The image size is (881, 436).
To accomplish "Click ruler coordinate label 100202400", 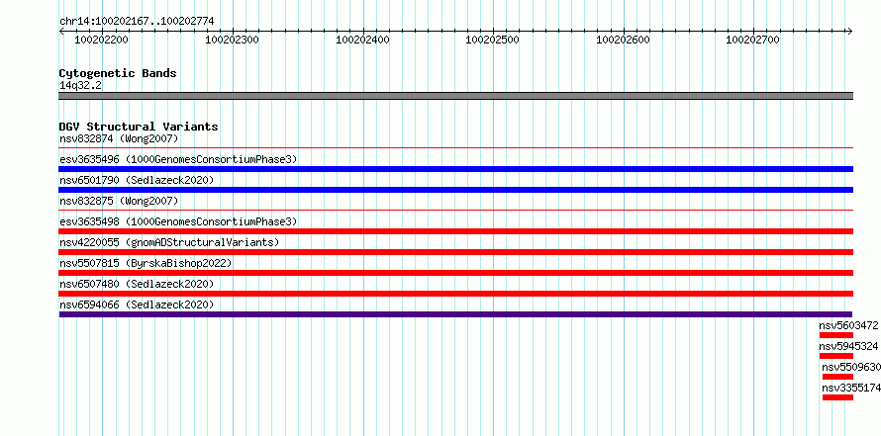I will (x=362, y=40).
